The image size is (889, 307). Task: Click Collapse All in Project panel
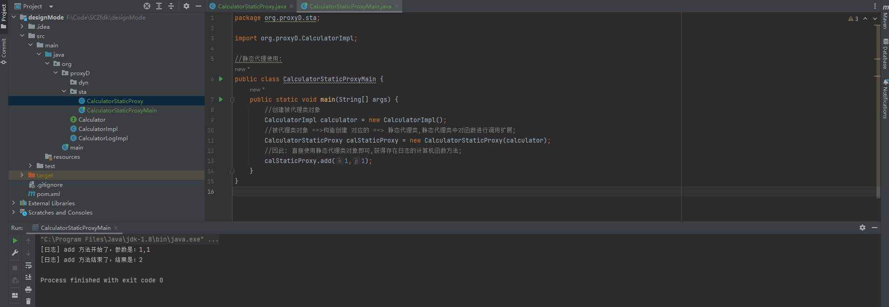(x=171, y=6)
